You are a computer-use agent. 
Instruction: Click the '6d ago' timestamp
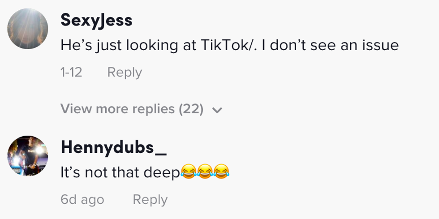(82, 199)
